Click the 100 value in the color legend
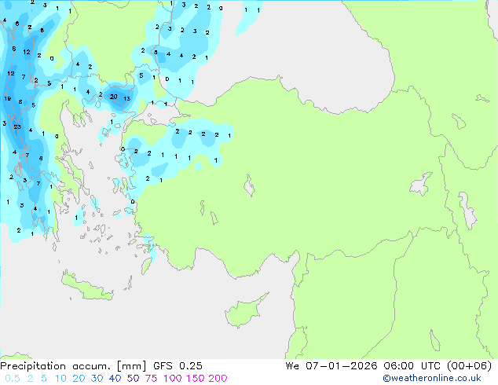The image size is (498, 385). [173, 379]
